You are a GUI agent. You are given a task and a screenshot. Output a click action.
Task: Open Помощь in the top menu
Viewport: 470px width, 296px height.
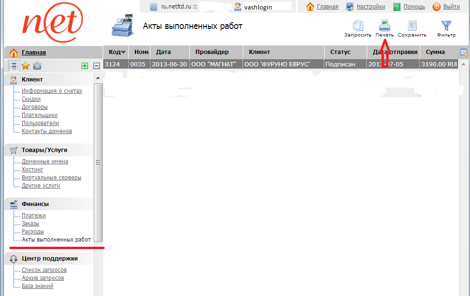point(414,7)
